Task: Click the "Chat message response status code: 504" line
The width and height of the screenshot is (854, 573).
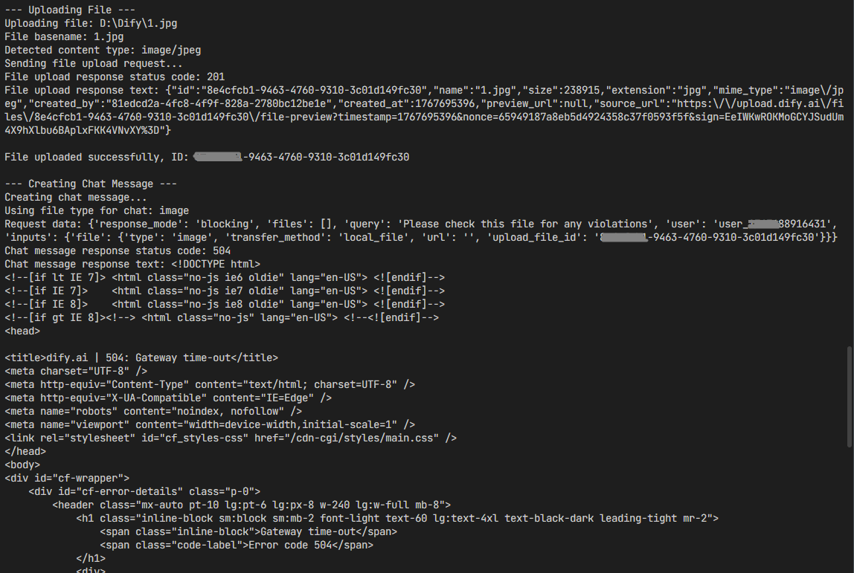Action: tap(118, 251)
